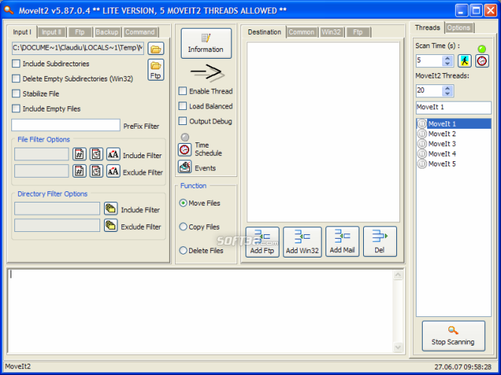Screen dimensions: 501x375
Task: Click the pause icon beside MoveIt 4
Action: click(x=422, y=154)
